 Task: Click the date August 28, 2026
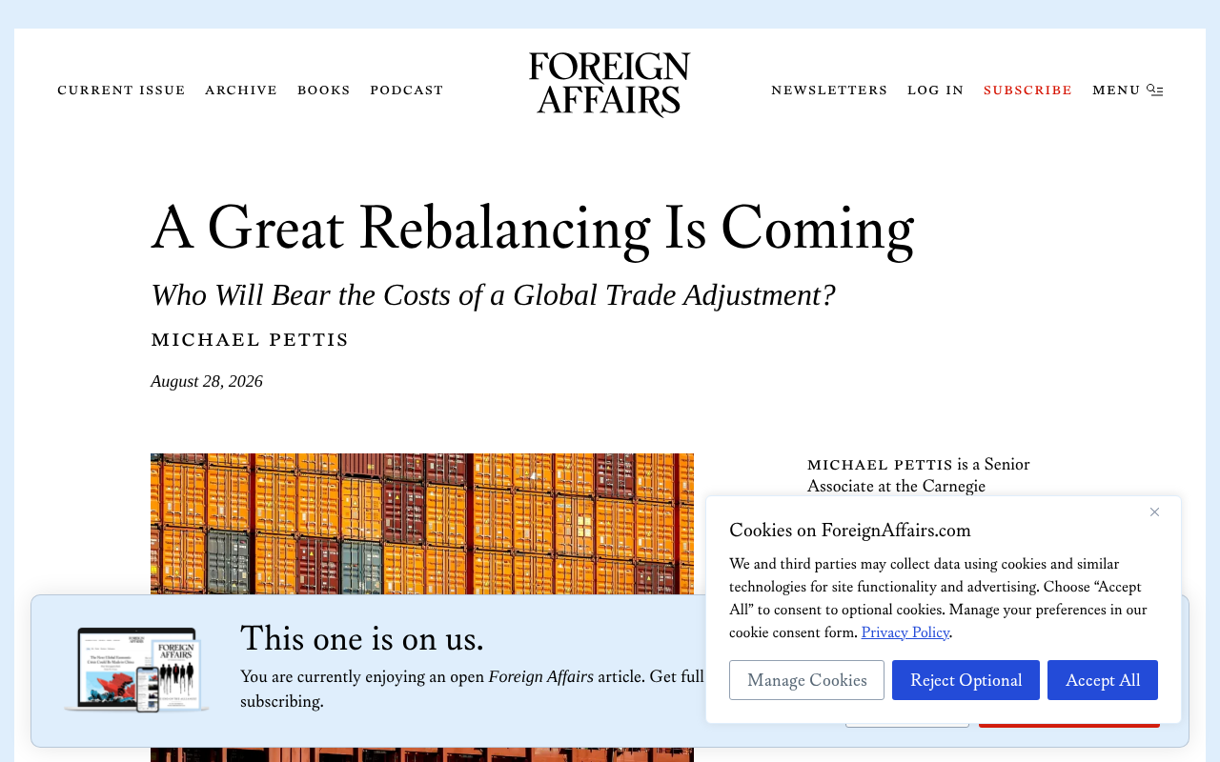pyautogui.click(x=207, y=381)
